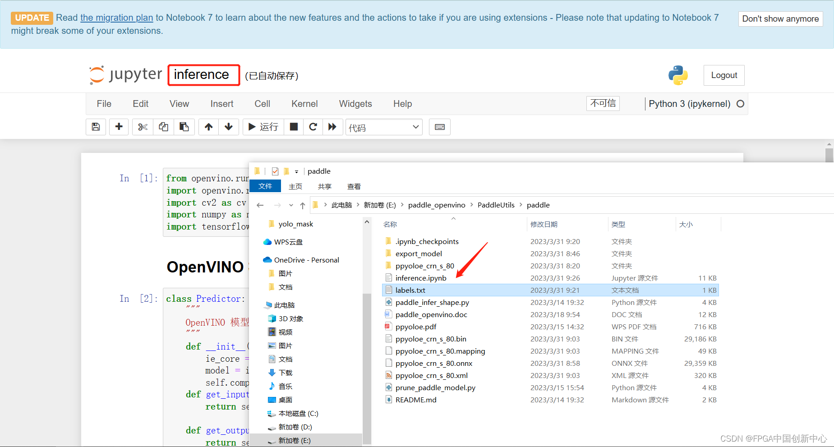This screenshot has width=834, height=447.
Task: Select the inference.ipynb file
Action: coord(421,278)
